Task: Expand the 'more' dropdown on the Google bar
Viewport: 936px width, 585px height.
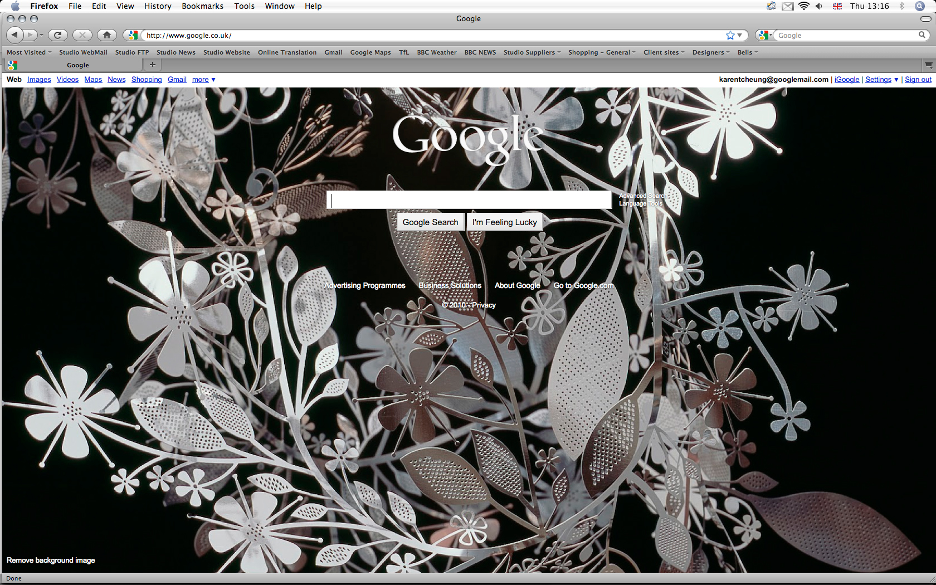Action: (203, 80)
